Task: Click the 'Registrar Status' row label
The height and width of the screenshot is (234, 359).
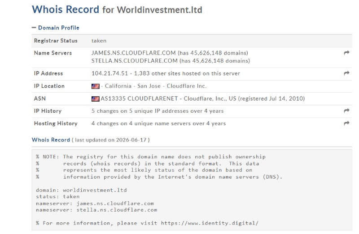Action: (56, 41)
